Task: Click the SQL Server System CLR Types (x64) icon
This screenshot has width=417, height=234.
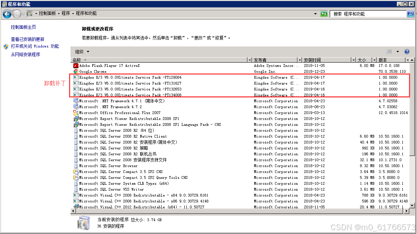Action: pos(76,183)
